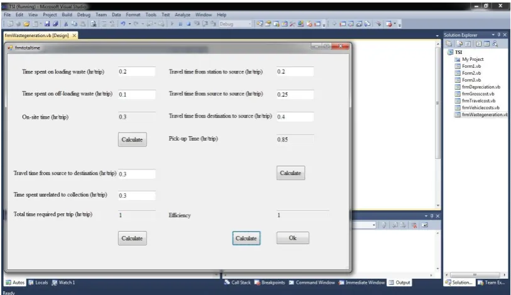The height and width of the screenshot is (295, 511).
Task: Click Properties icon in Solution Explorer toolbar
Action: 449,44
